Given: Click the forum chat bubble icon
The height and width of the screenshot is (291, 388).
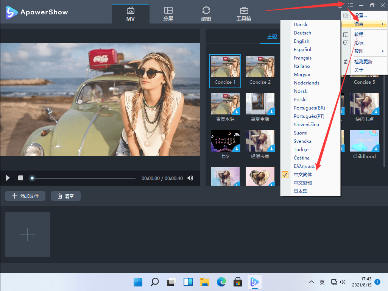Looking at the screenshot, I should coord(346,43).
